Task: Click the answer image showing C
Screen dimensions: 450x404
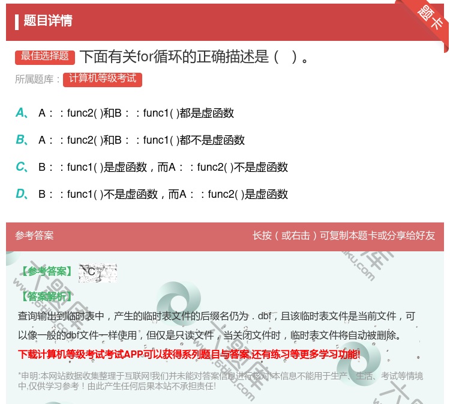Action: click(98, 272)
